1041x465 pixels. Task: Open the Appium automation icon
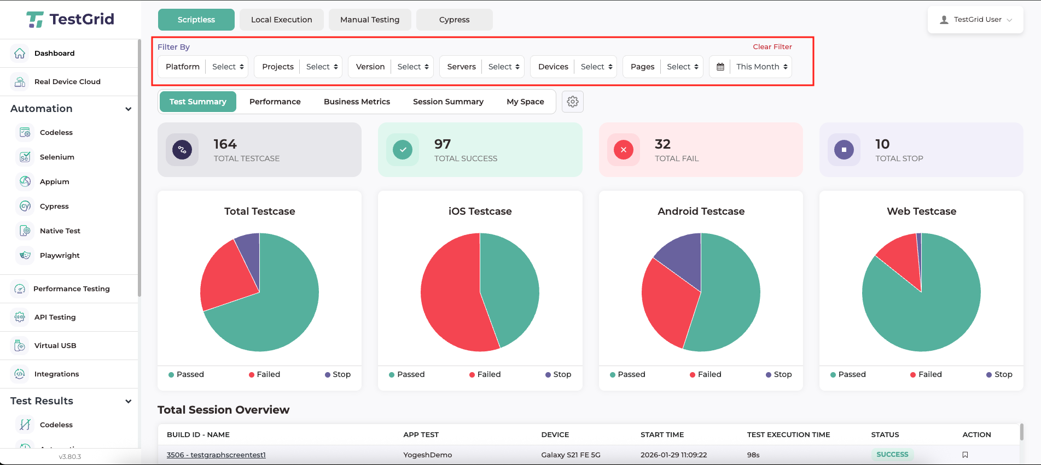coord(25,181)
